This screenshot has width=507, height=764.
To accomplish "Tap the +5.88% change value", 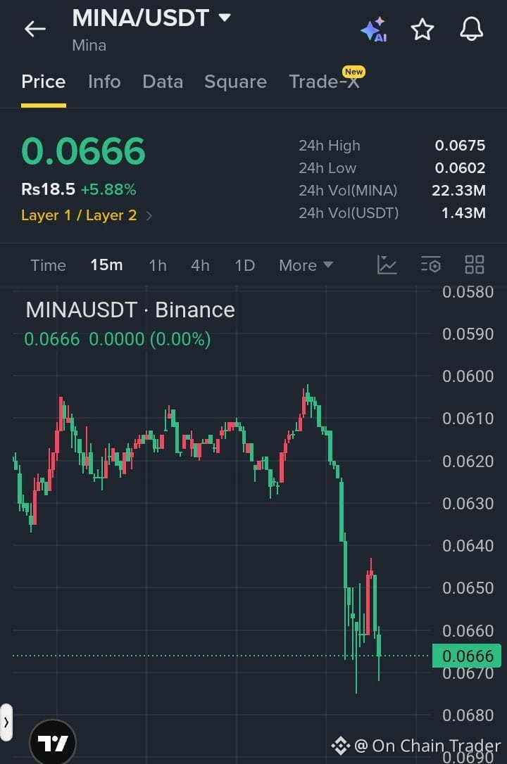I will point(108,189).
